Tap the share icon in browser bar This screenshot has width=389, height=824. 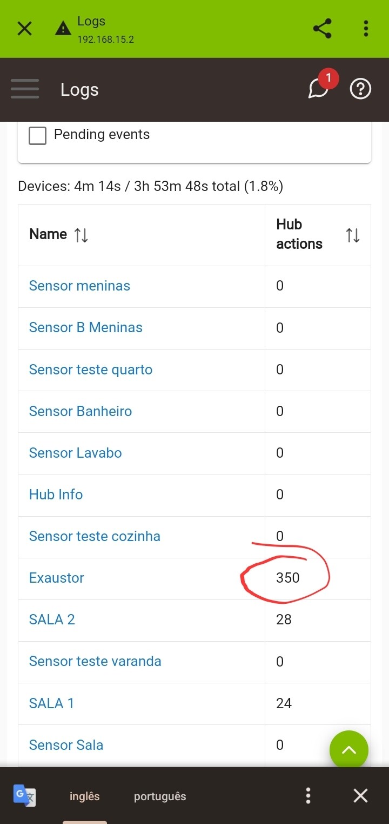tap(323, 29)
